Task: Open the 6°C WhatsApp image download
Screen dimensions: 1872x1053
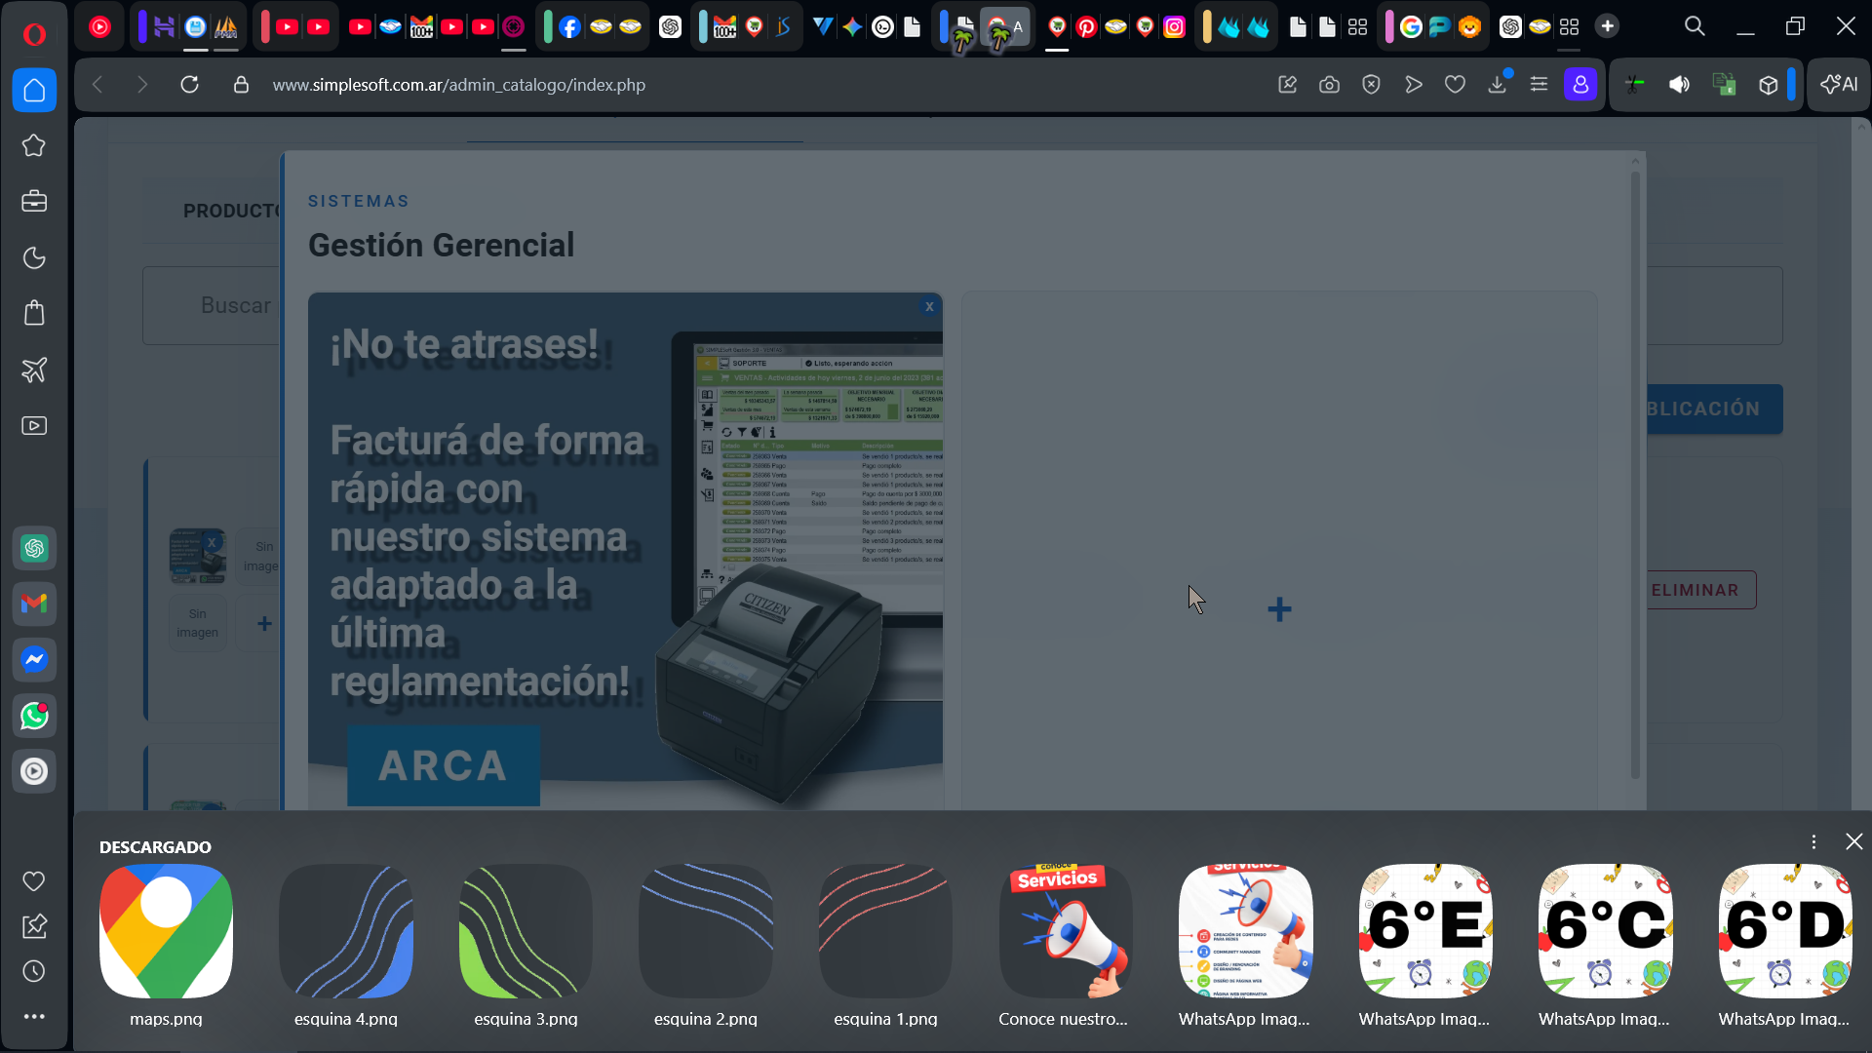Action: click(1605, 946)
